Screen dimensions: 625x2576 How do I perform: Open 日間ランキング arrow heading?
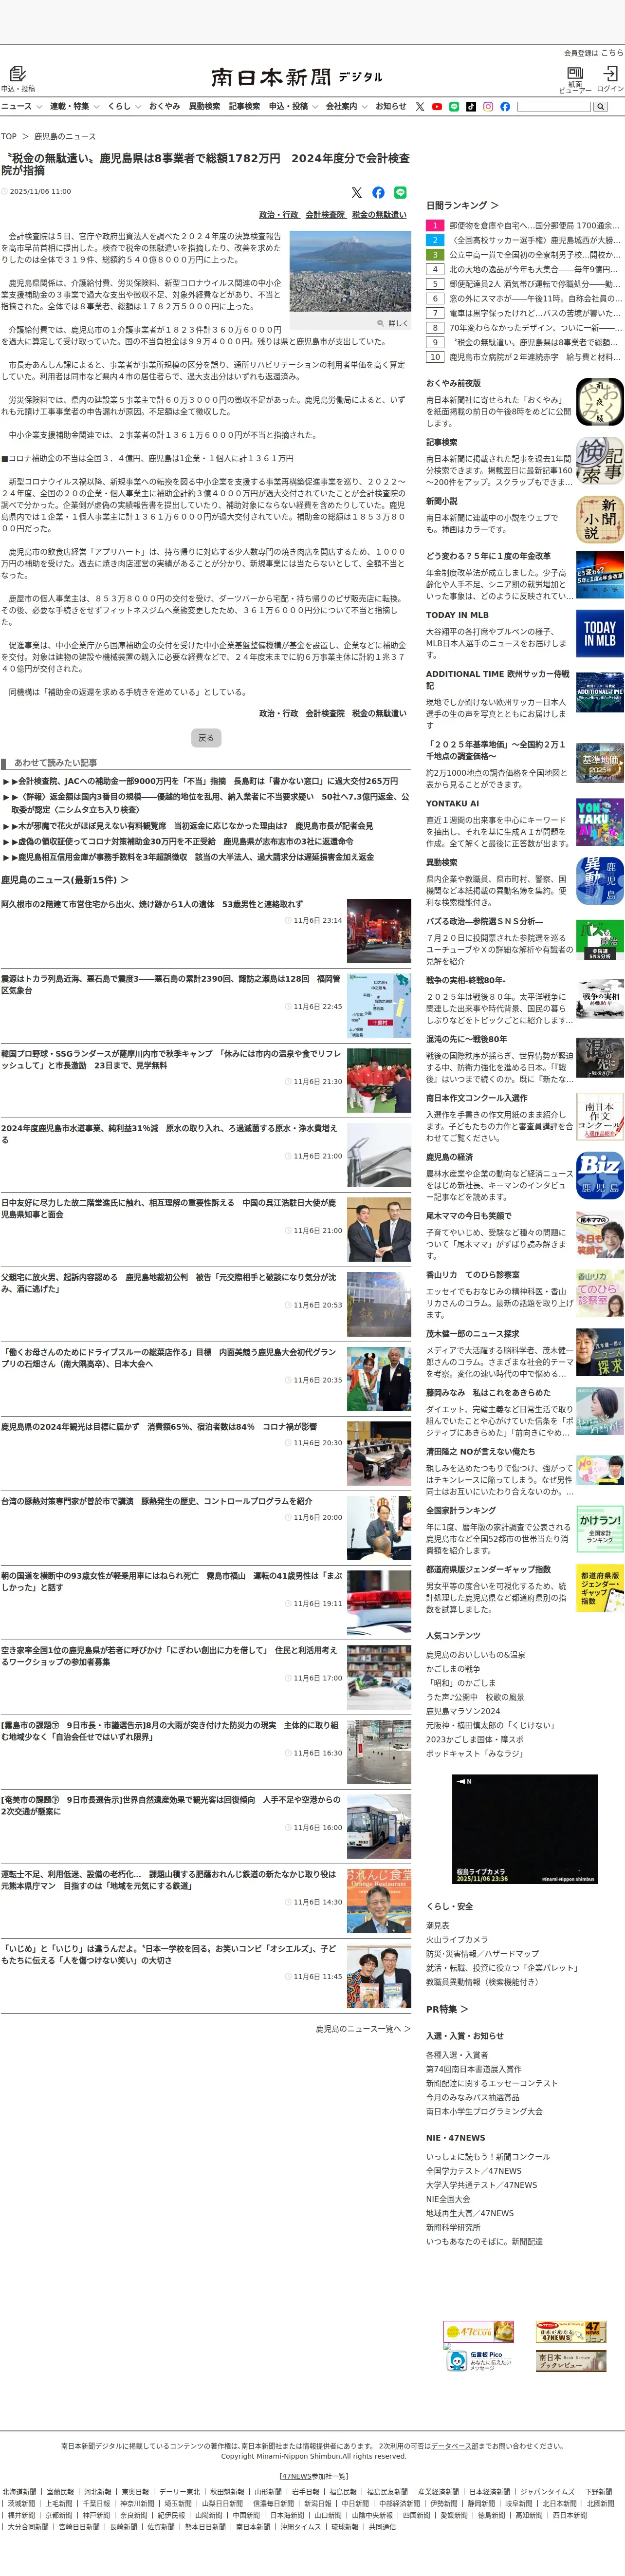pyautogui.click(x=462, y=205)
